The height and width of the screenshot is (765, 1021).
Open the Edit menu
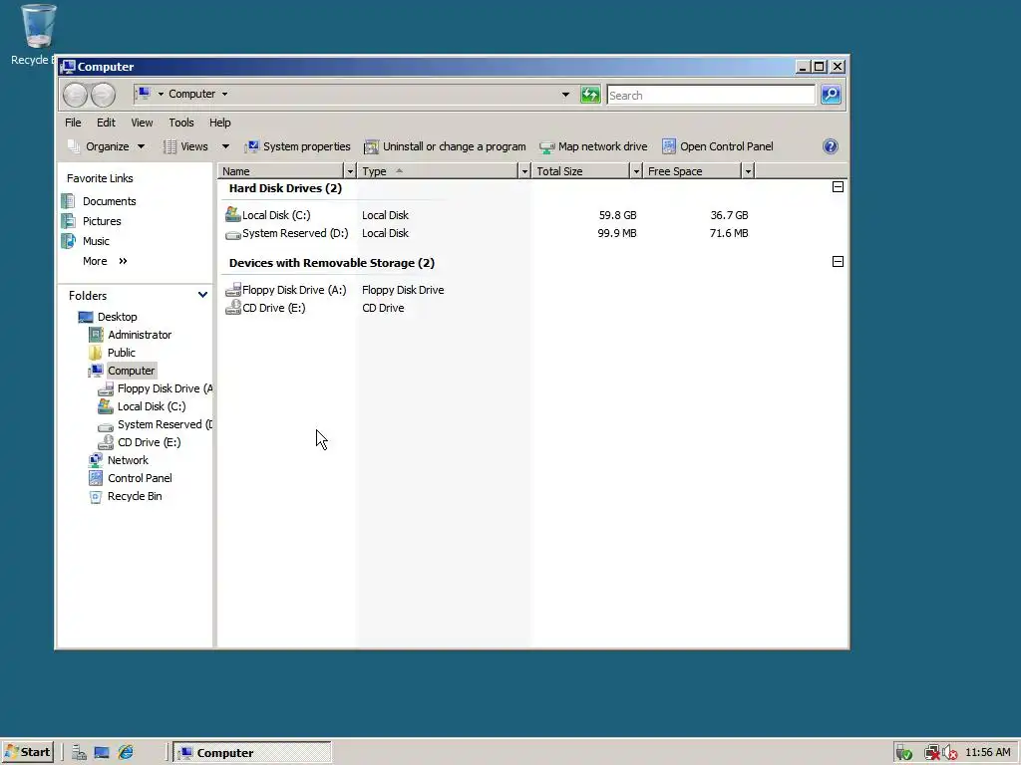(106, 123)
